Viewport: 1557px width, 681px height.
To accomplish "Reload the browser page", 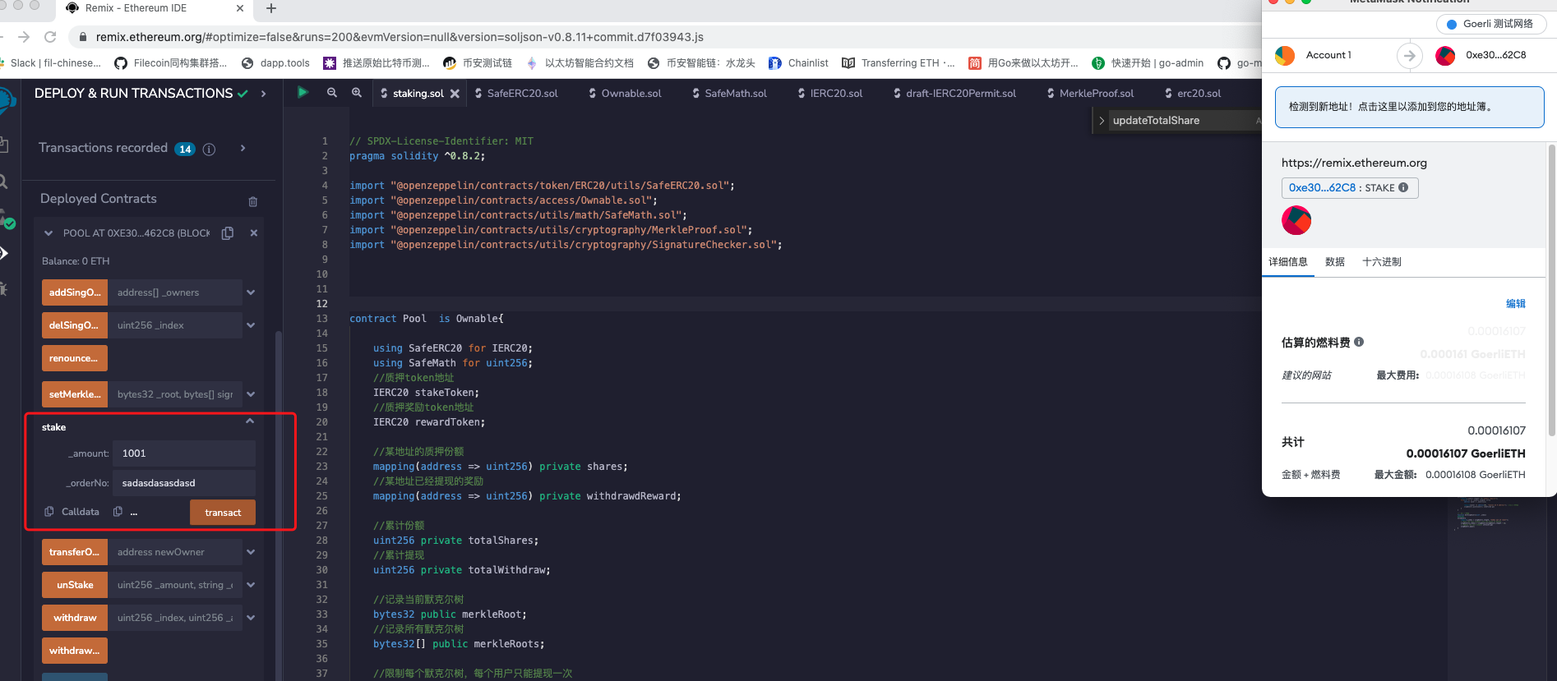I will [50, 37].
